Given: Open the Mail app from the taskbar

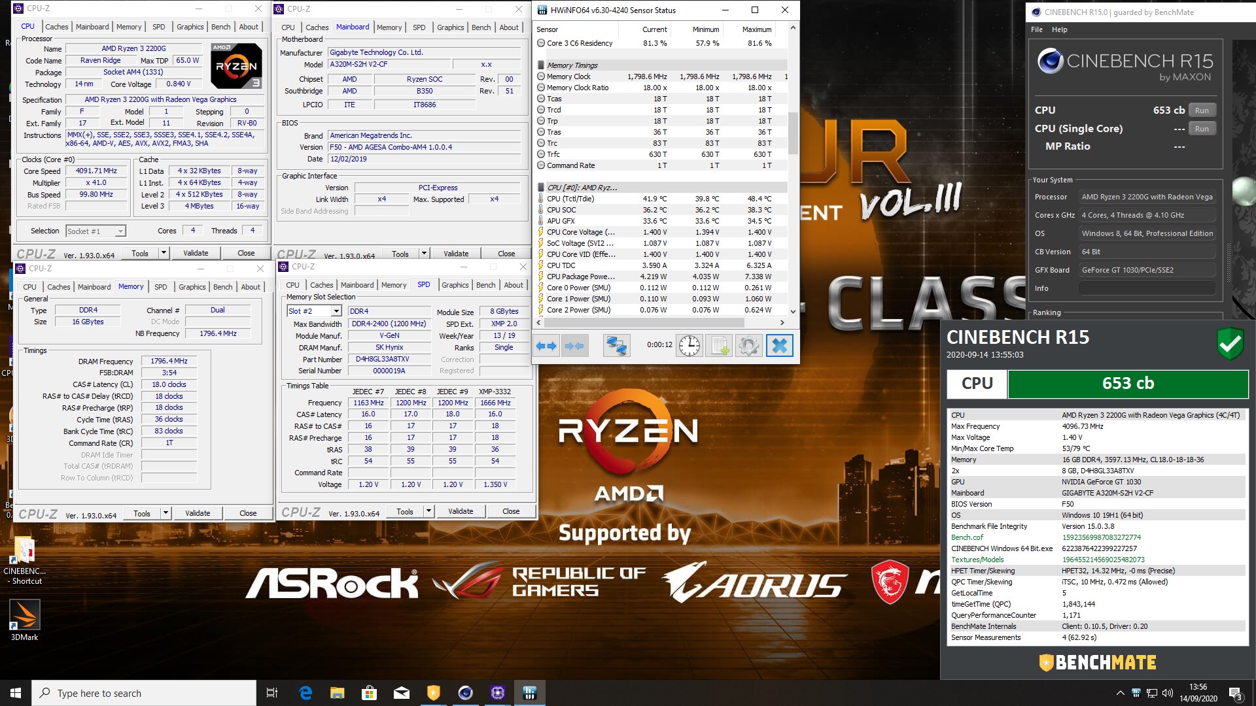Looking at the screenshot, I should tap(402, 693).
